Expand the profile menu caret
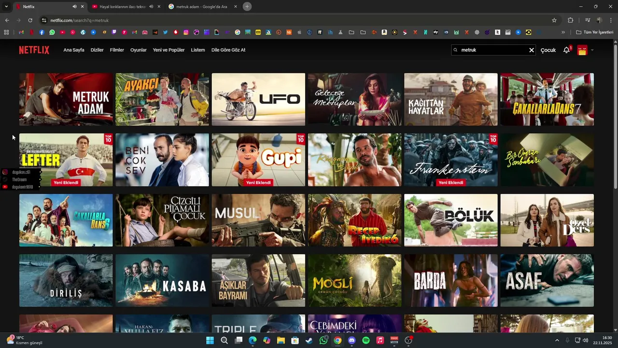618x348 pixels. 592,50
